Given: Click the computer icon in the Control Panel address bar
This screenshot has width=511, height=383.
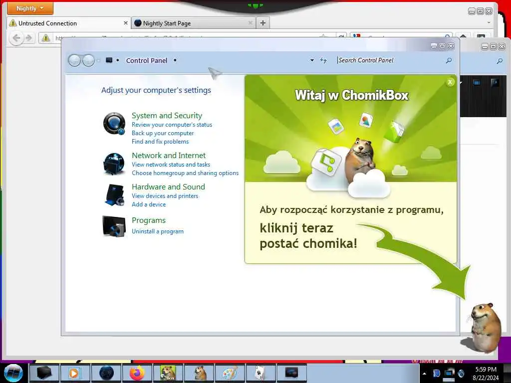Looking at the screenshot, I should (x=109, y=60).
